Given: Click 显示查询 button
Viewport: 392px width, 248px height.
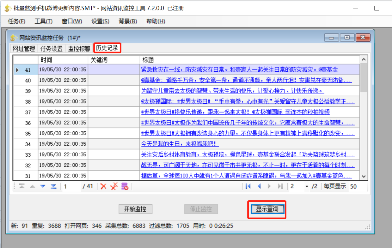Looking at the screenshot, I should (267, 209).
